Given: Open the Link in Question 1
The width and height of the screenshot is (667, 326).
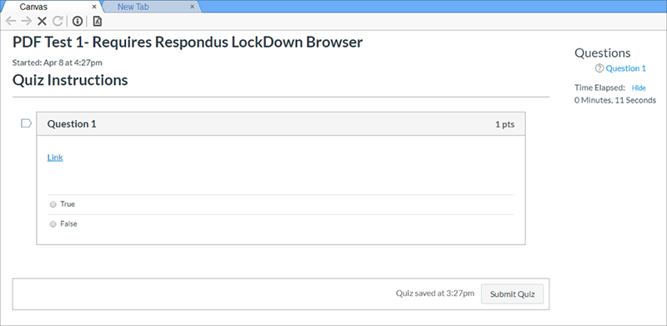Looking at the screenshot, I should (55, 158).
